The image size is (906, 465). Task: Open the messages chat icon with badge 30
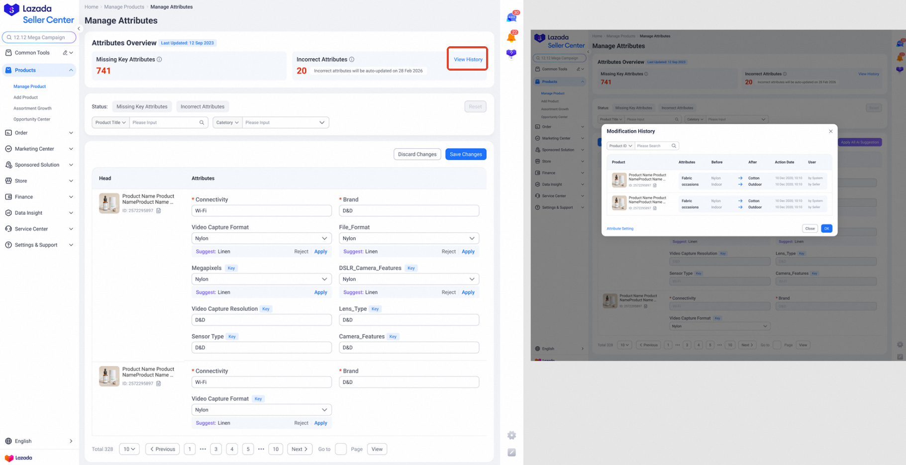pyautogui.click(x=511, y=16)
